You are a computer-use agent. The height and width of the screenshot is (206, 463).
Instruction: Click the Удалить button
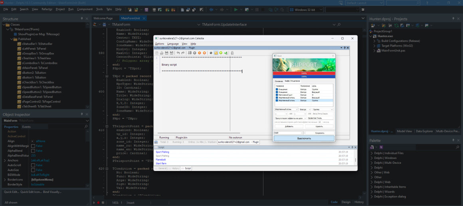point(319,126)
